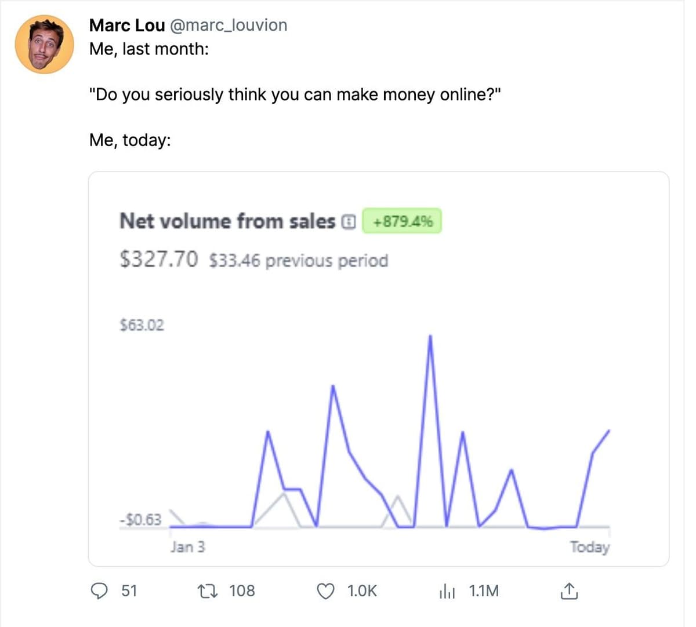The height and width of the screenshot is (627, 696).
Task: Click the +879.4% green growth badge
Action: coord(402,221)
